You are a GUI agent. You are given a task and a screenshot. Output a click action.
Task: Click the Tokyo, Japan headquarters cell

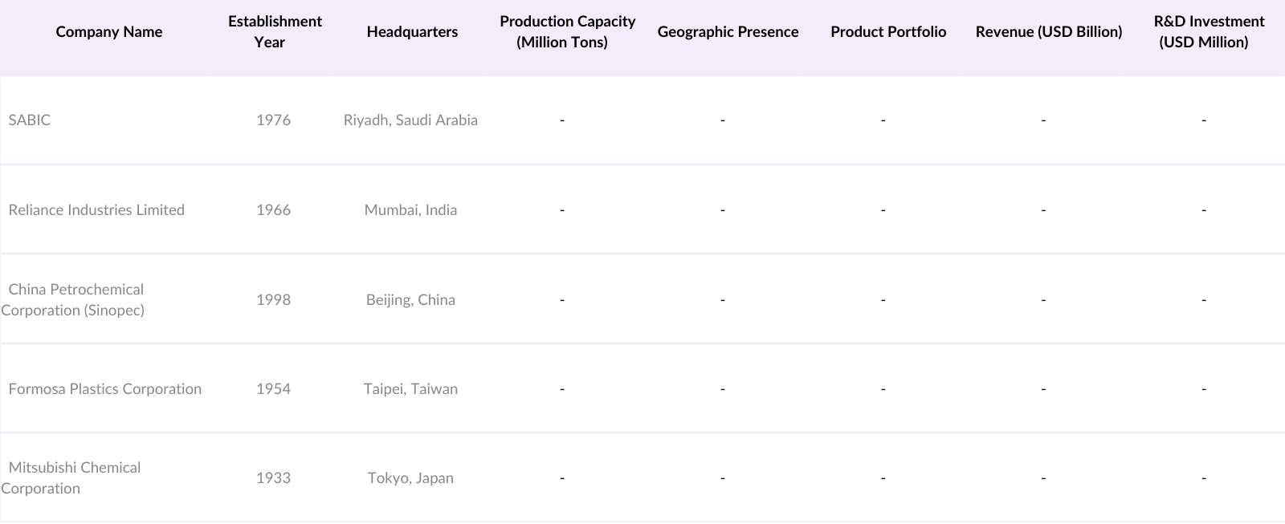pos(410,478)
